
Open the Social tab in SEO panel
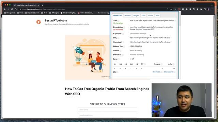pos(150,16)
